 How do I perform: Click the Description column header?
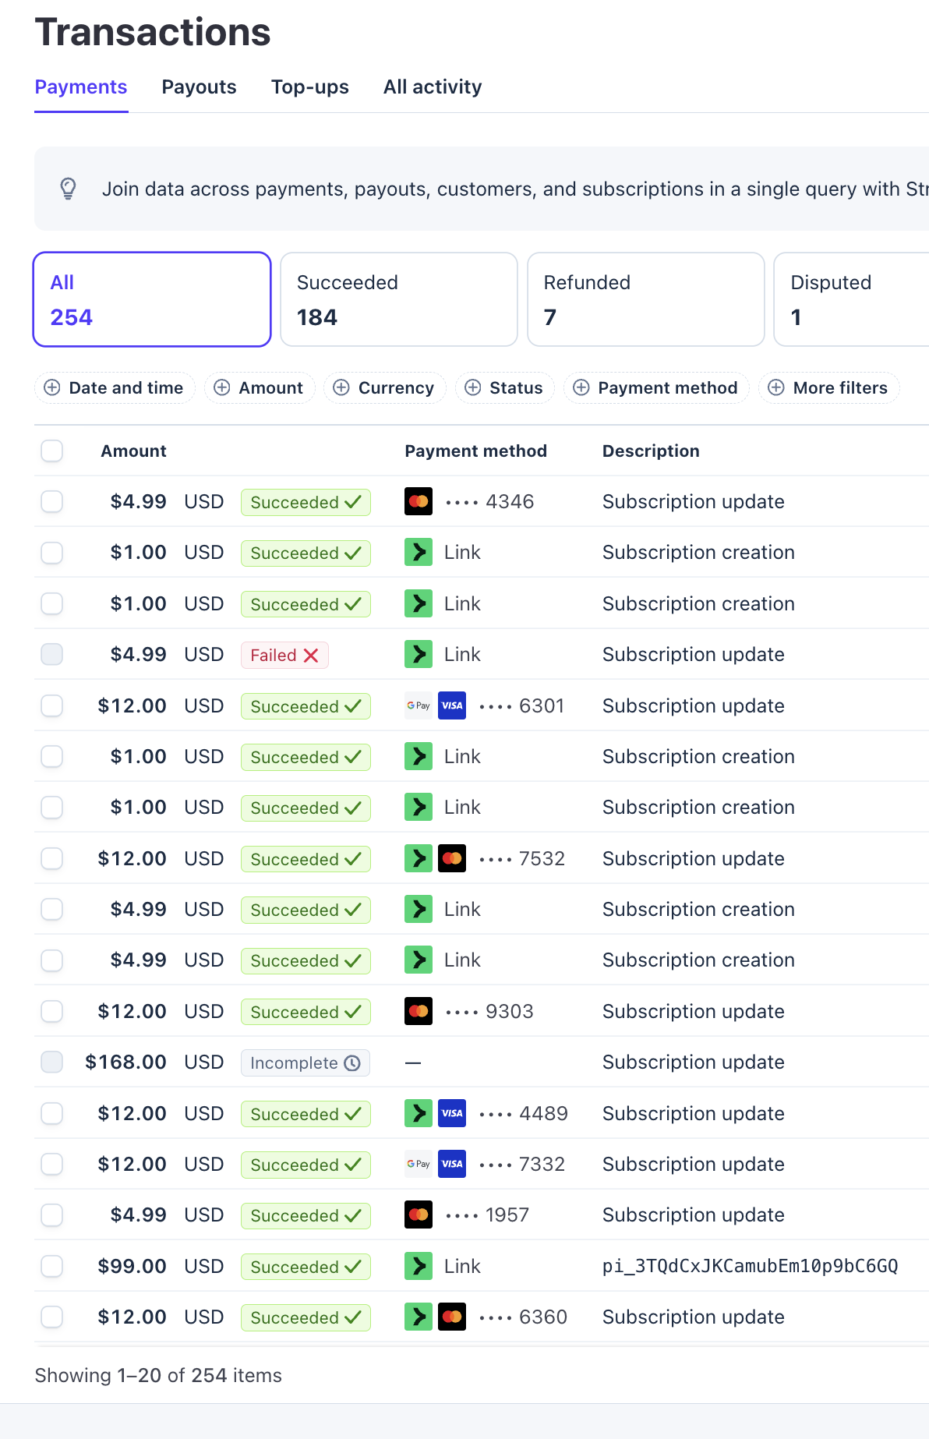[x=651, y=451]
